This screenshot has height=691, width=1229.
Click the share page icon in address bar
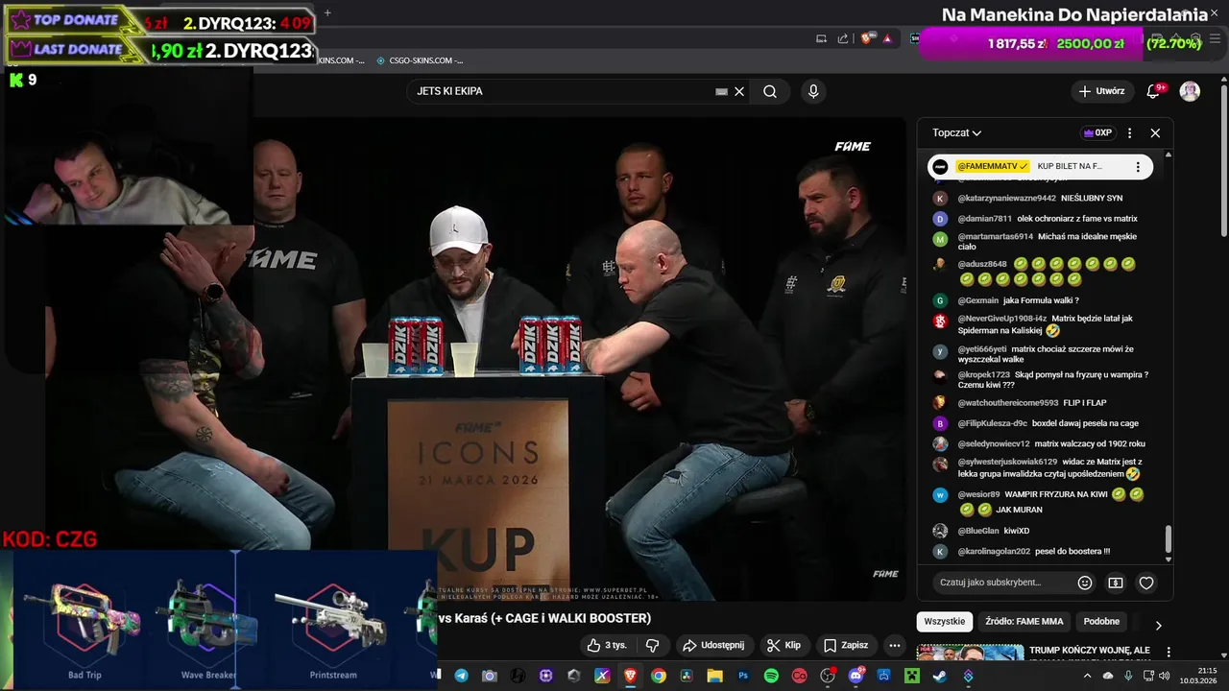[x=843, y=38]
